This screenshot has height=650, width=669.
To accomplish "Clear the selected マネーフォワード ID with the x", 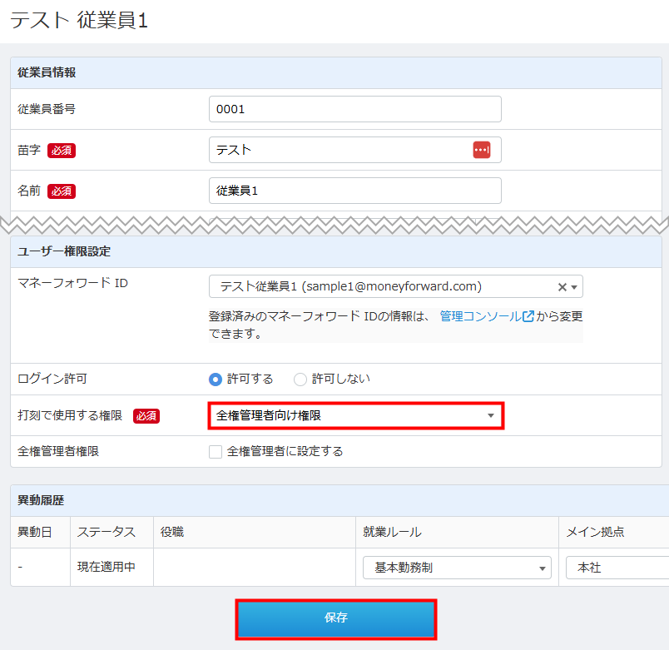I will (562, 287).
